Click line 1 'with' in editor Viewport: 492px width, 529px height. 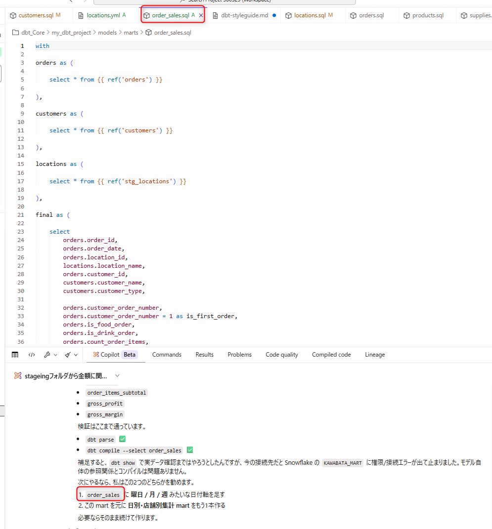42,46
